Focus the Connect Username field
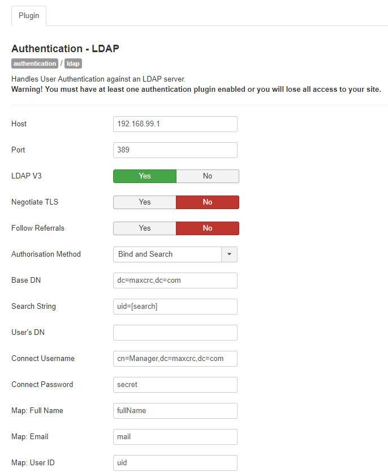The width and height of the screenshot is (388, 476). (x=175, y=359)
